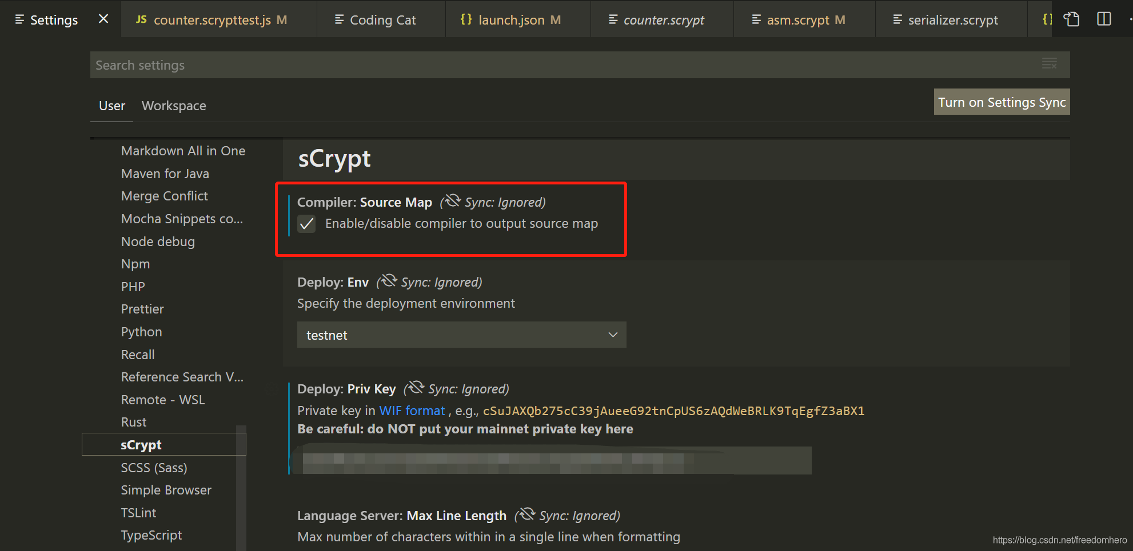Click sync ignored icon next to Deploy Env
Viewport: 1133px width, 551px height.
[x=389, y=281]
